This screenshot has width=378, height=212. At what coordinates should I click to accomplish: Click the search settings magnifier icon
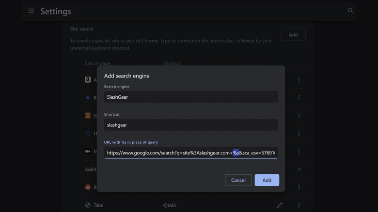(350, 11)
